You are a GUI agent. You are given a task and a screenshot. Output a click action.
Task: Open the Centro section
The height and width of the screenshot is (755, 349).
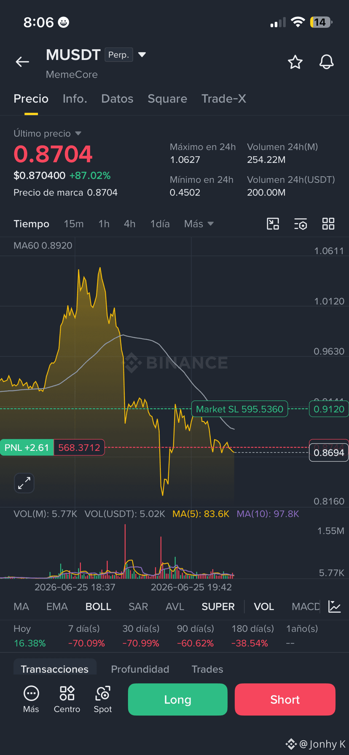[x=67, y=700]
